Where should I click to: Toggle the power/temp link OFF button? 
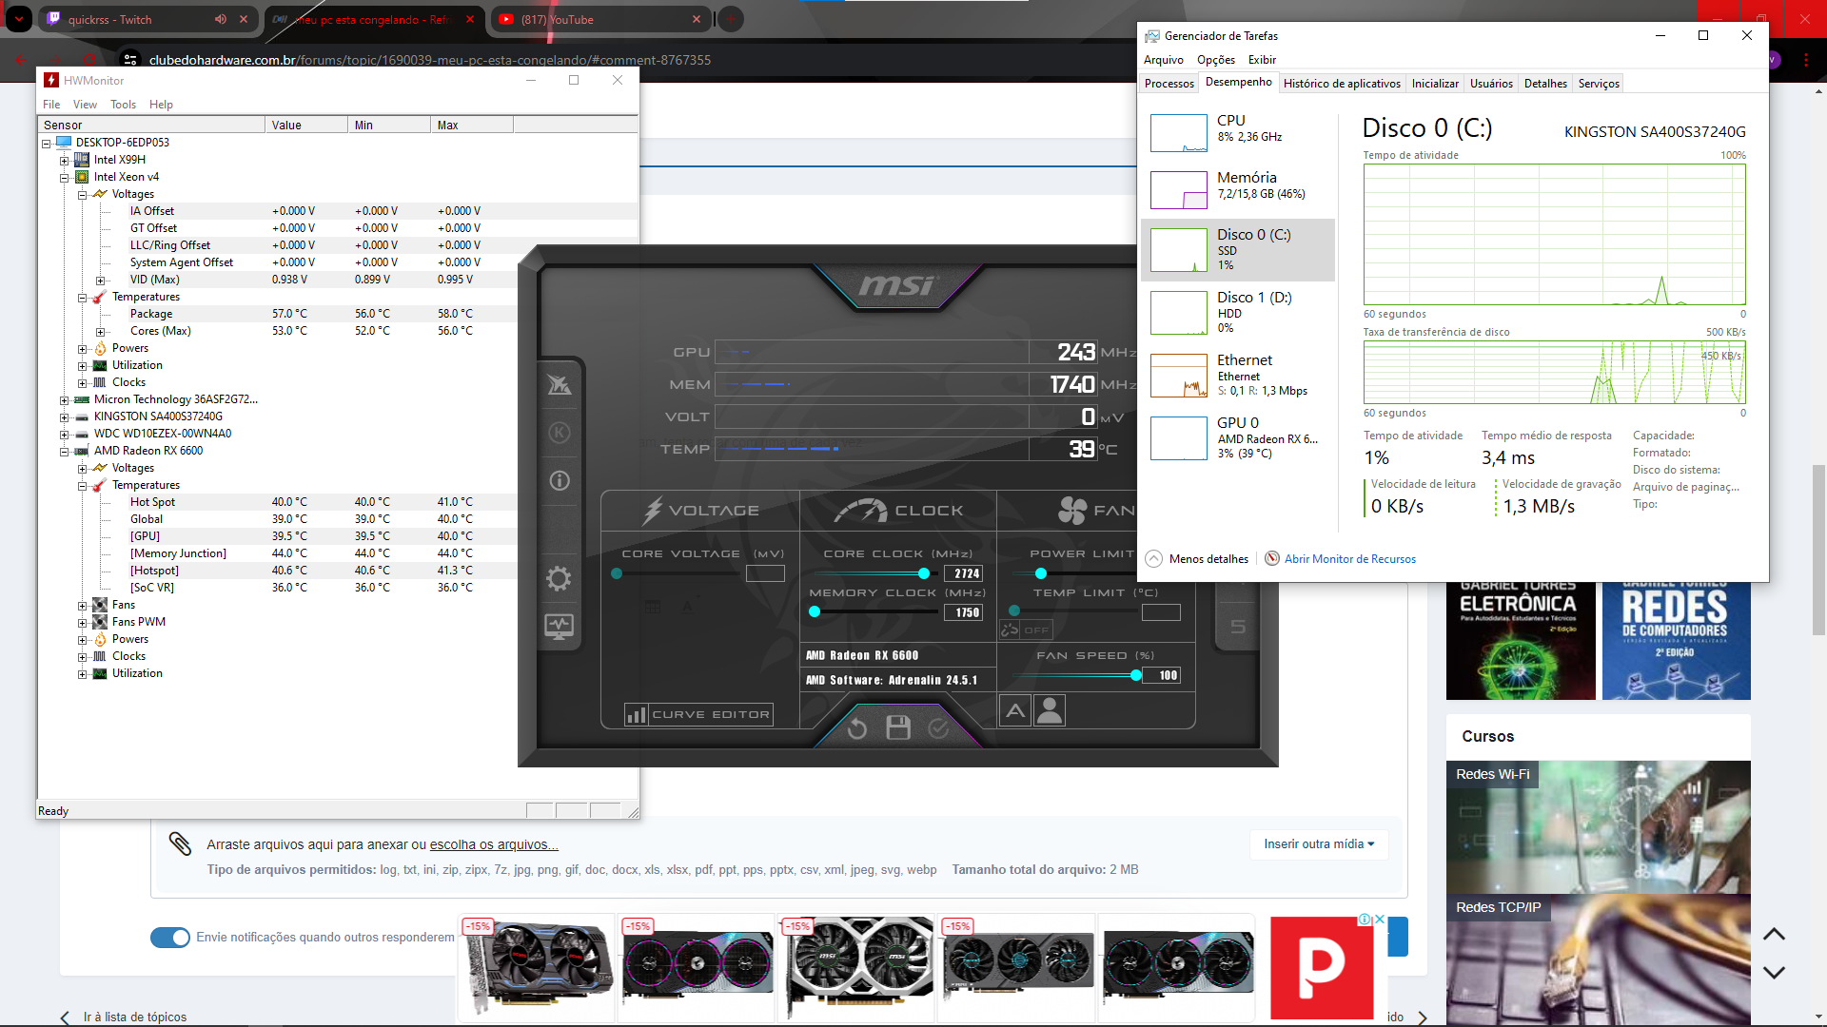(1026, 630)
